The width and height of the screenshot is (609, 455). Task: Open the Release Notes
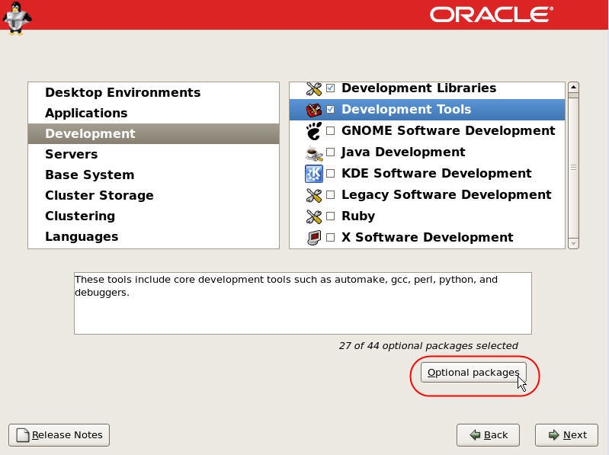(x=59, y=435)
